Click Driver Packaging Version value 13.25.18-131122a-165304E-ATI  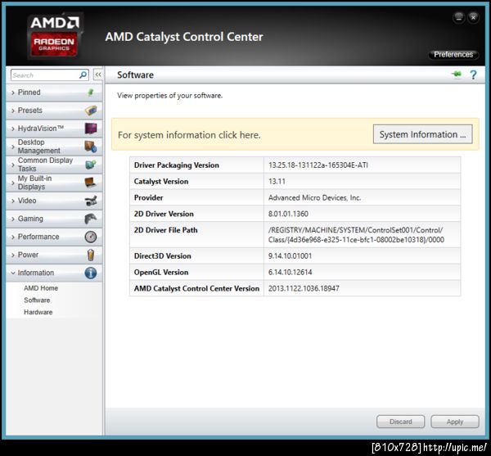318,165
